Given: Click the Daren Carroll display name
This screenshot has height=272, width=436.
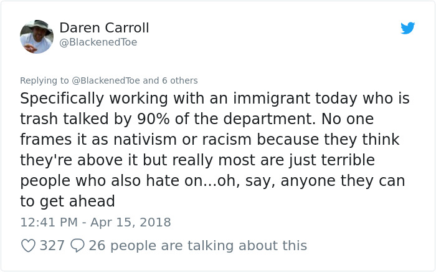Looking at the screenshot, I should 104,28.
